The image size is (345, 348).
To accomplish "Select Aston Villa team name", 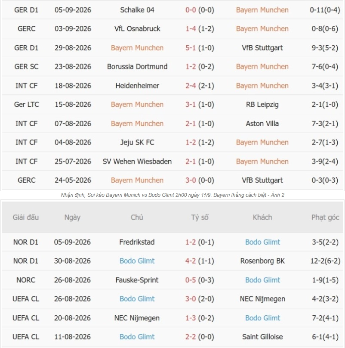I will pos(262,124).
